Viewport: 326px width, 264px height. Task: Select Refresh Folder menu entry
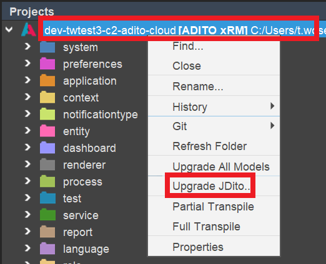[x=214, y=146]
